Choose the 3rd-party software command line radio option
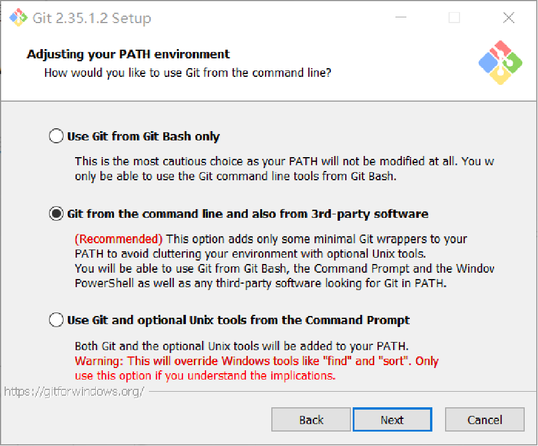This screenshot has height=446, width=538. 56,214
